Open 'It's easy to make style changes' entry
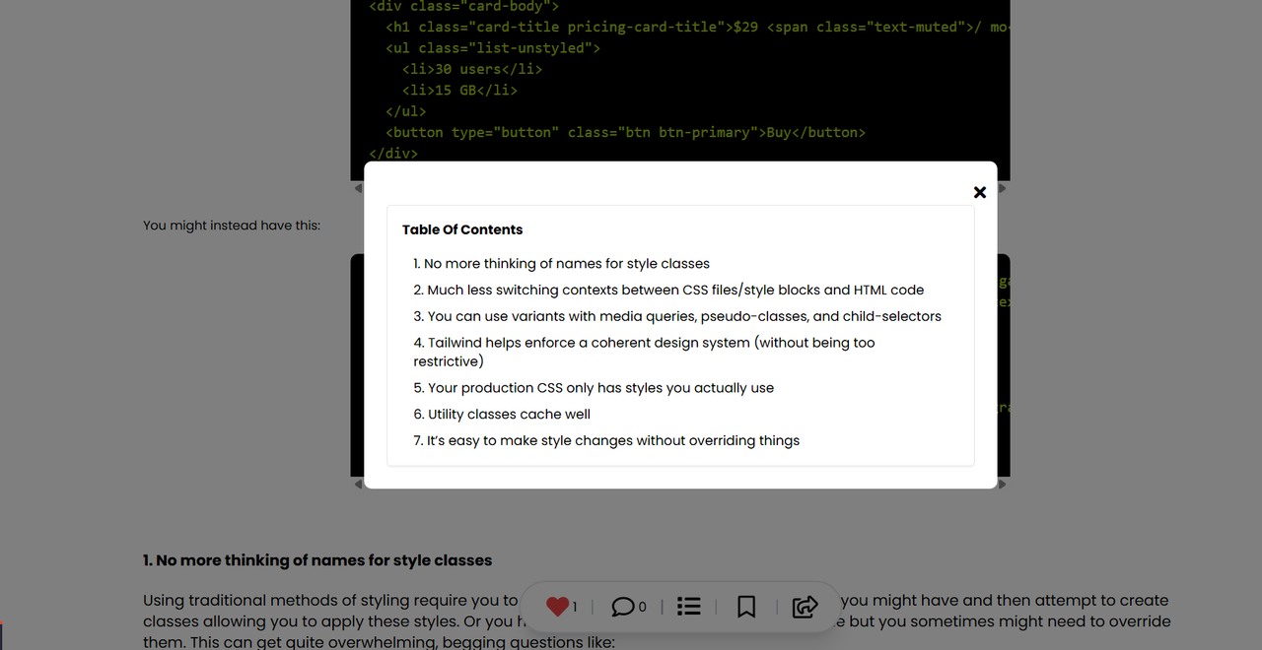This screenshot has width=1262, height=650. [606, 441]
